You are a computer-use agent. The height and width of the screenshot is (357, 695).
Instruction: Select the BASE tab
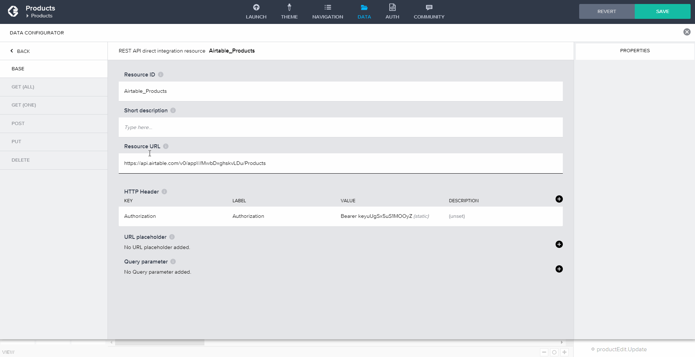[x=54, y=69]
